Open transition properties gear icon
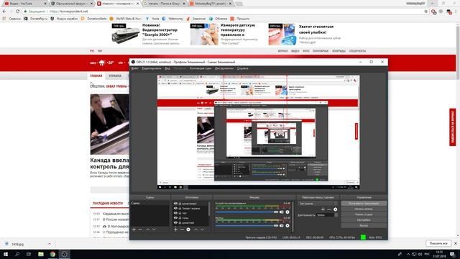 coord(336,209)
